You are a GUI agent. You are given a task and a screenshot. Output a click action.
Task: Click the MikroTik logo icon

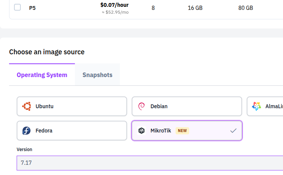click(141, 131)
